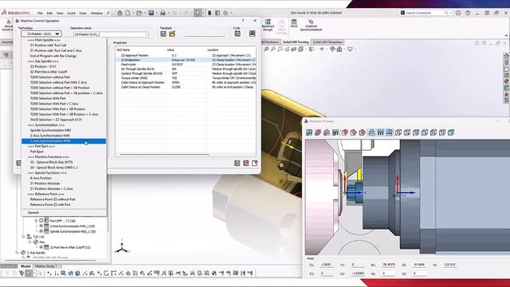Collapse the ribbon with the chevron arrow
Screen dimensions: 510x287
pyautogui.click(x=506, y=35)
